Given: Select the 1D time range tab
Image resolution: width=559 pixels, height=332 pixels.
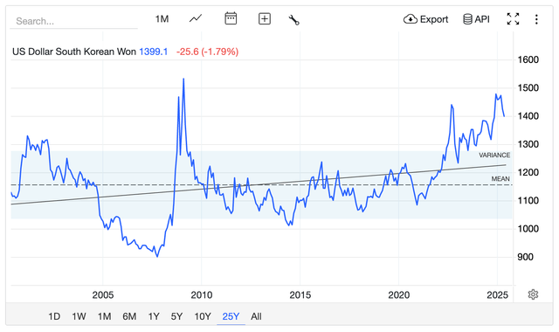Looking at the screenshot, I should [54, 316].
